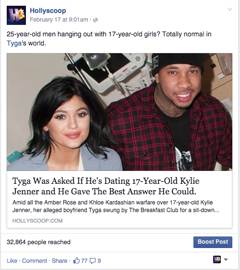
Task: Click the globe public privacy icon
Action: tap(96, 20)
